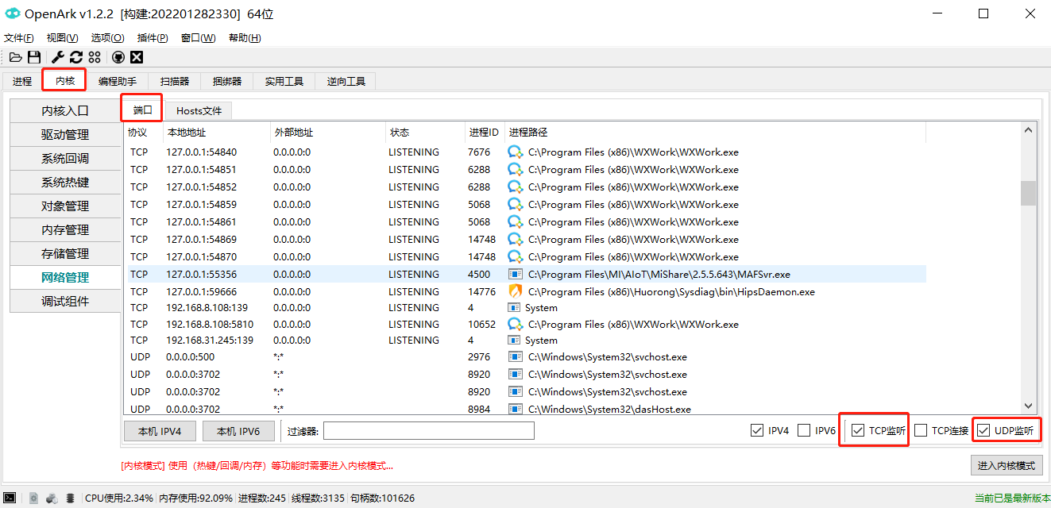Click the 过滤器 filter input field

point(428,431)
